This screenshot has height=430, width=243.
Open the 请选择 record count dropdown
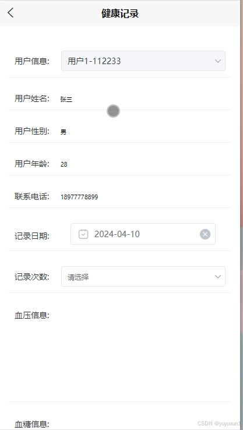(x=143, y=277)
